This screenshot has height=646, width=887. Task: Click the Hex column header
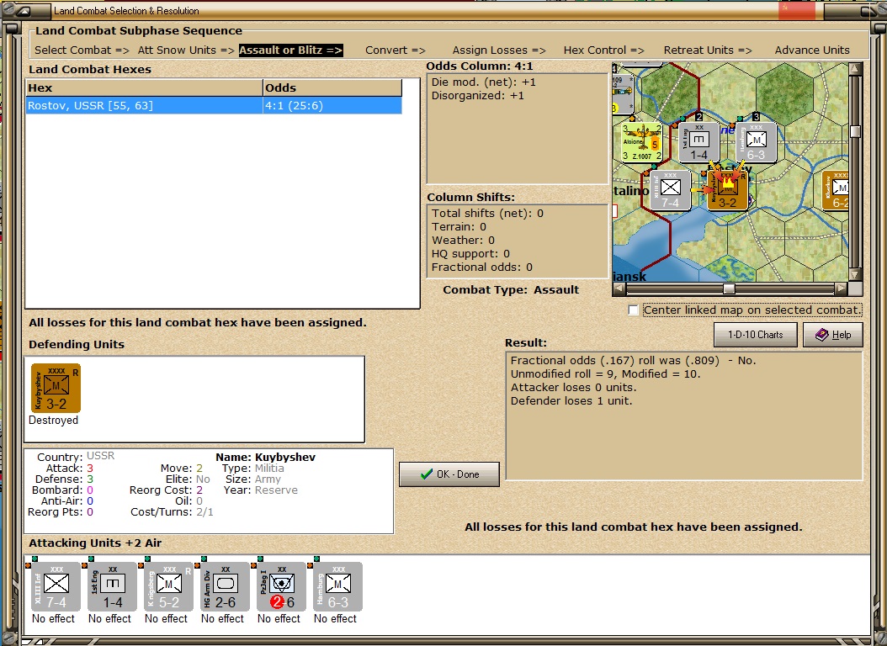pyautogui.click(x=144, y=87)
